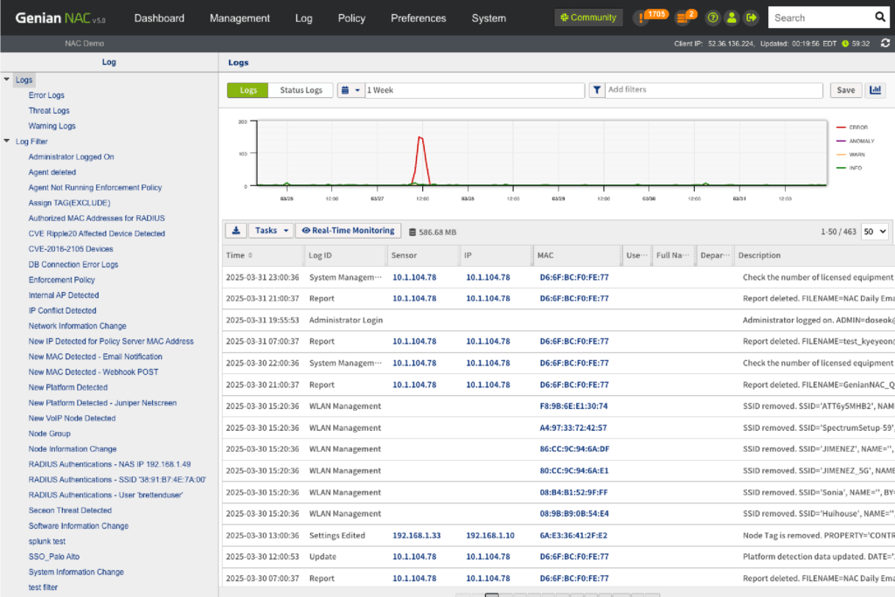Viewport: 895px width, 597px height.
Task: Open the Preferences menu
Action: click(418, 18)
